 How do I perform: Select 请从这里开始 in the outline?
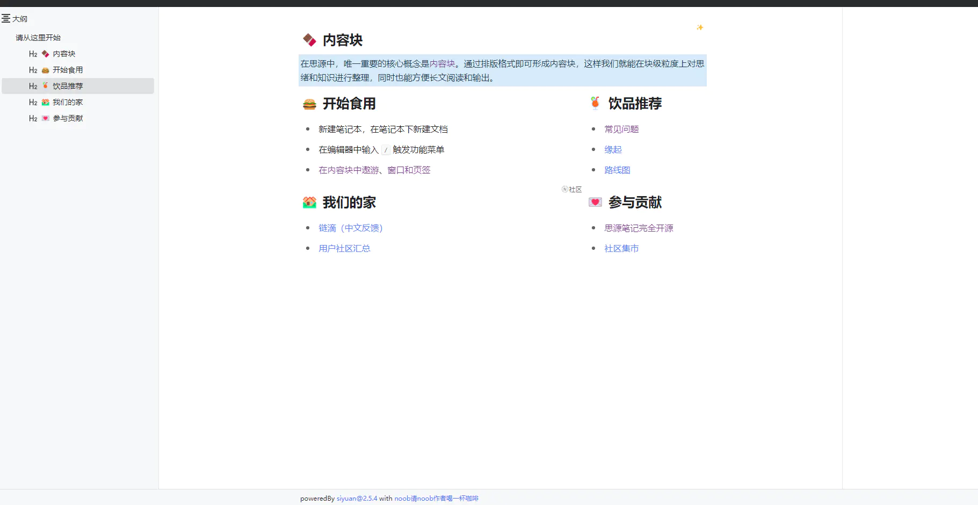(x=38, y=37)
